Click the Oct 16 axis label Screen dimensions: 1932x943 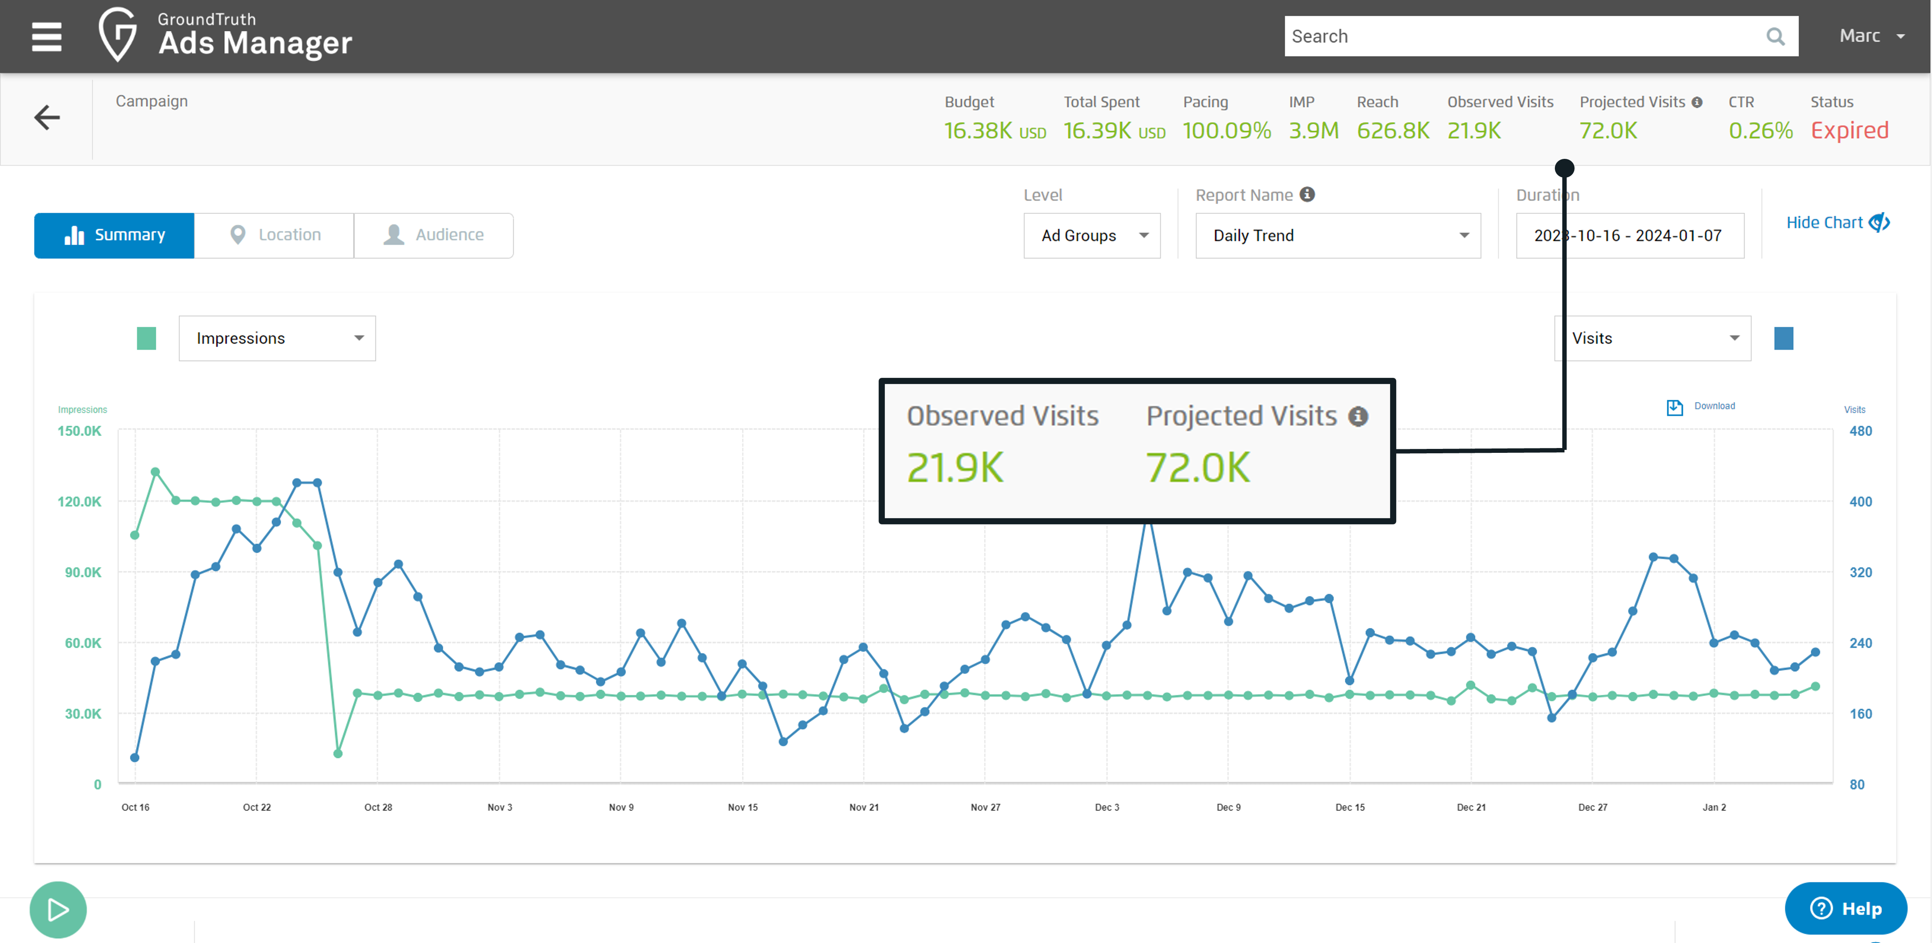(135, 807)
